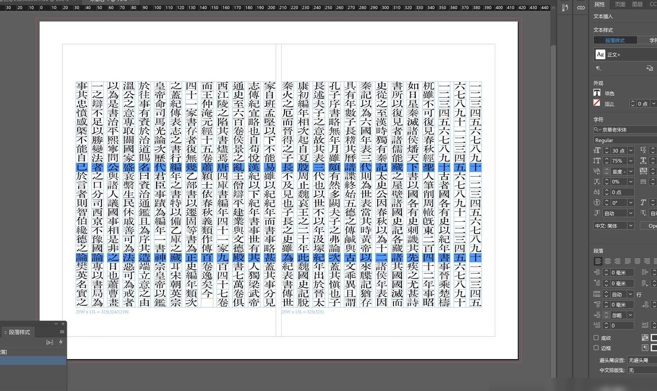Step the left indent 0 毫米 spinner
This screenshot has height=391, width=657.
[x=607, y=272]
